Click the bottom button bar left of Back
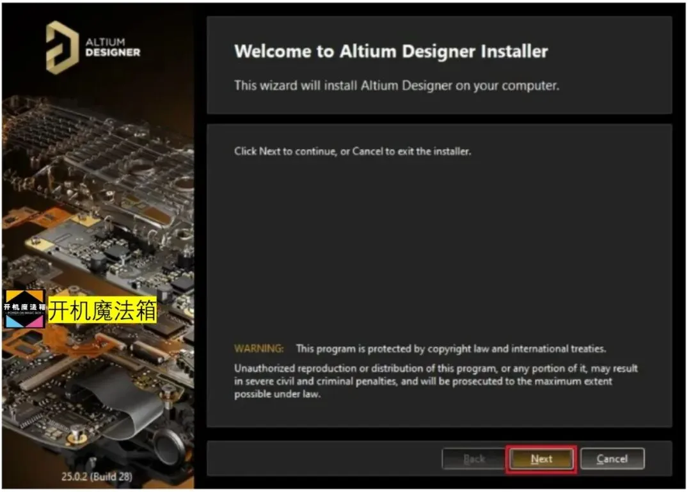The width and height of the screenshot is (691, 492). (324, 459)
